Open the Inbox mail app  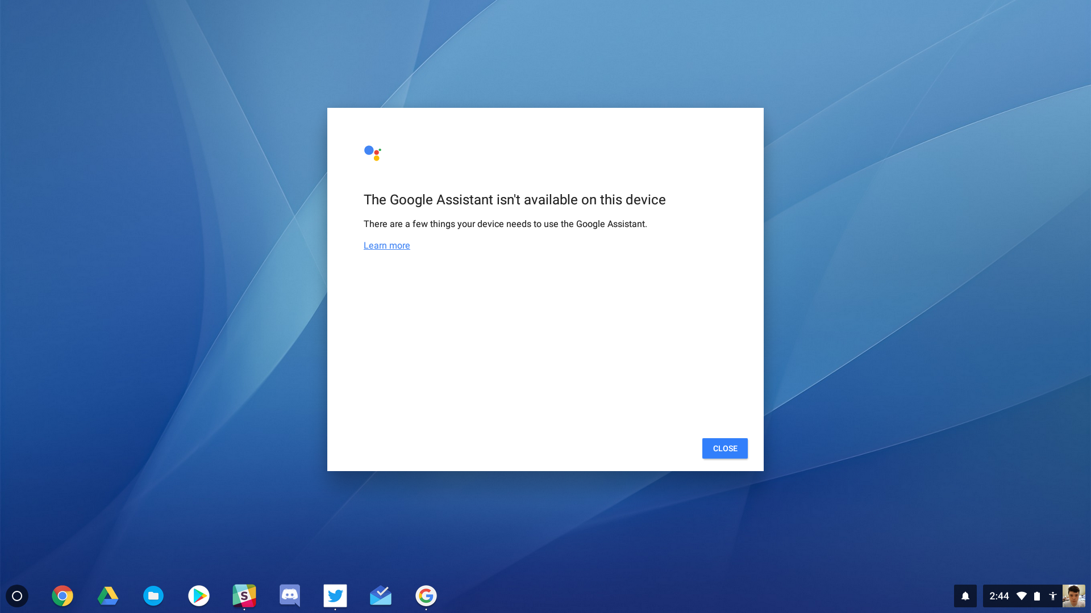pos(381,596)
